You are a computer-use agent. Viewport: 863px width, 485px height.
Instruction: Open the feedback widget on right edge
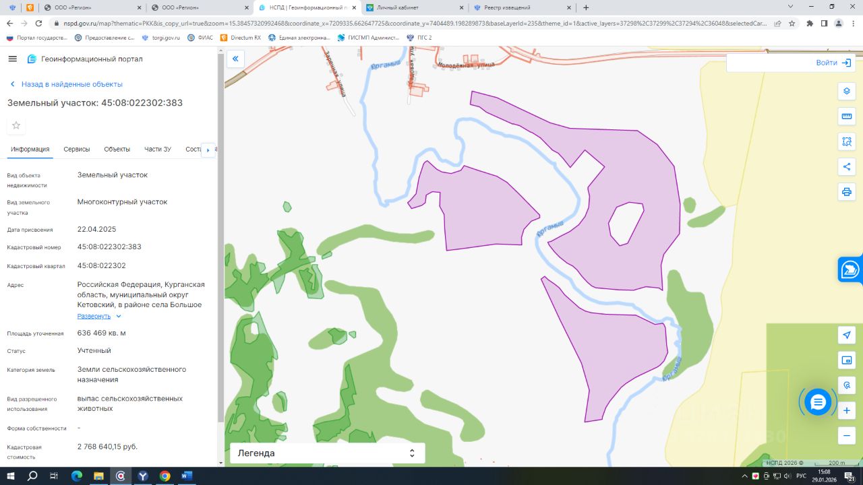click(850, 270)
